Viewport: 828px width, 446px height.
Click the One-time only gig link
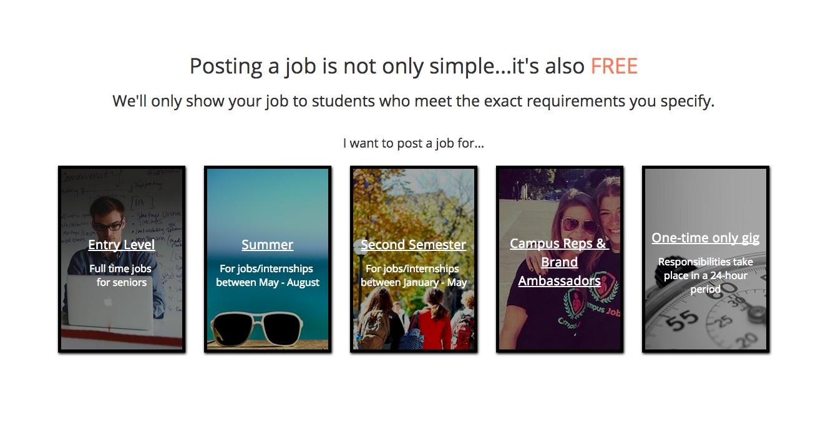[x=705, y=238]
